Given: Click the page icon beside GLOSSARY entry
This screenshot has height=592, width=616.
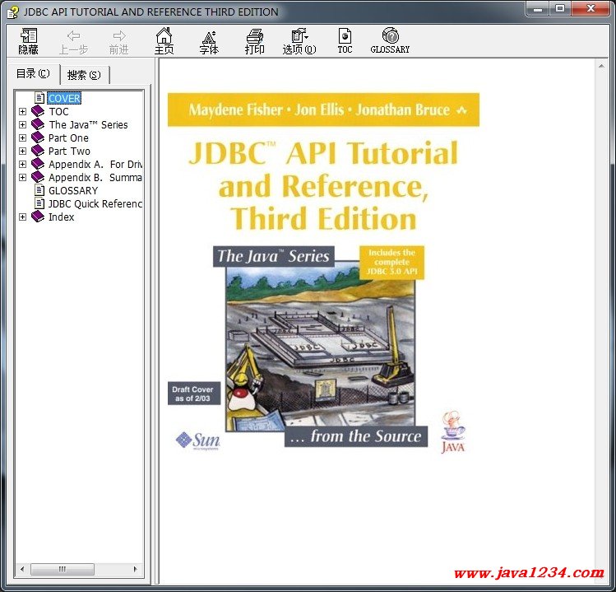Looking at the screenshot, I should tap(39, 190).
